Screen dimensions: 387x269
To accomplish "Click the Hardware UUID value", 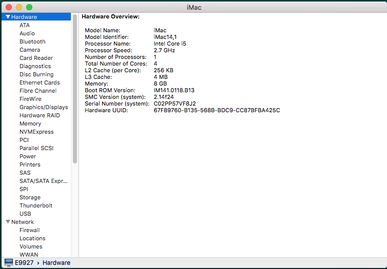I will (217, 110).
